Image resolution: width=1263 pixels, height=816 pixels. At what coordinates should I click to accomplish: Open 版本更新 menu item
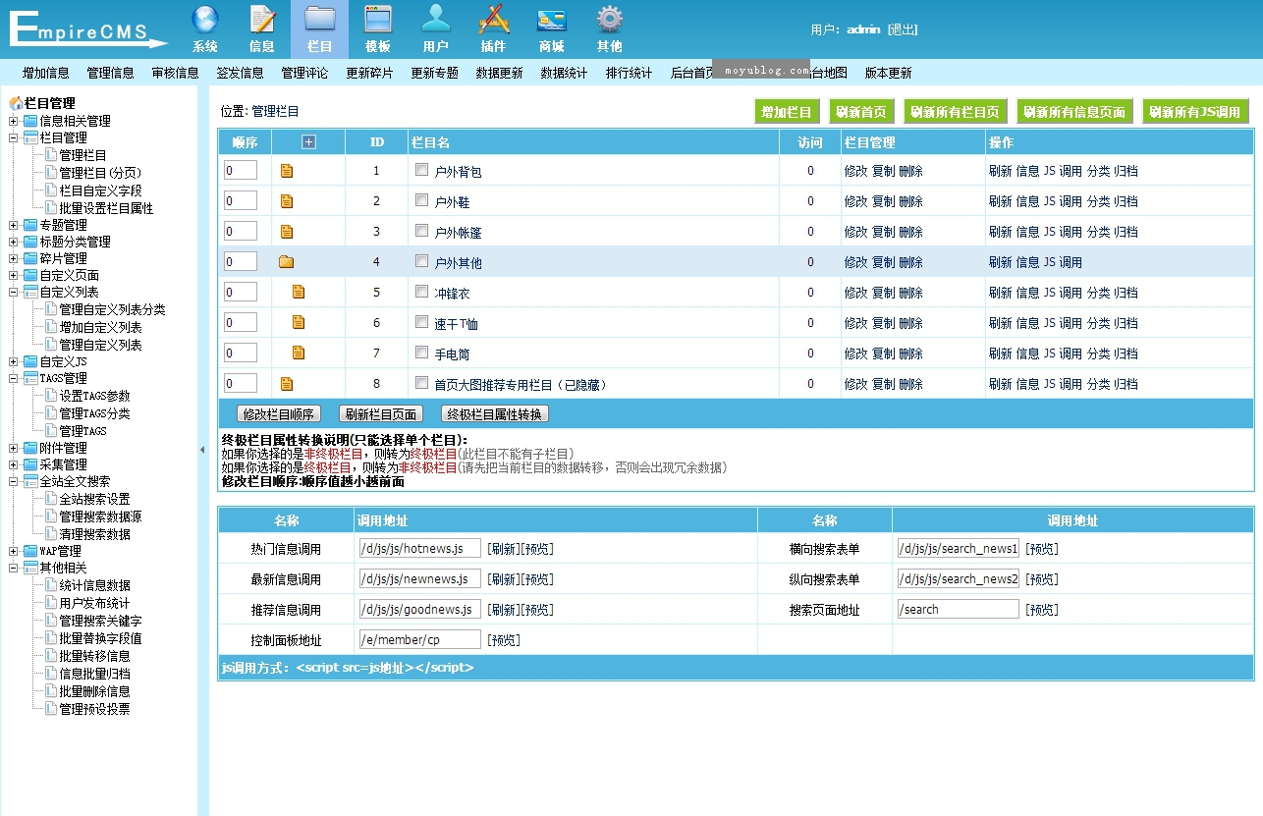889,73
